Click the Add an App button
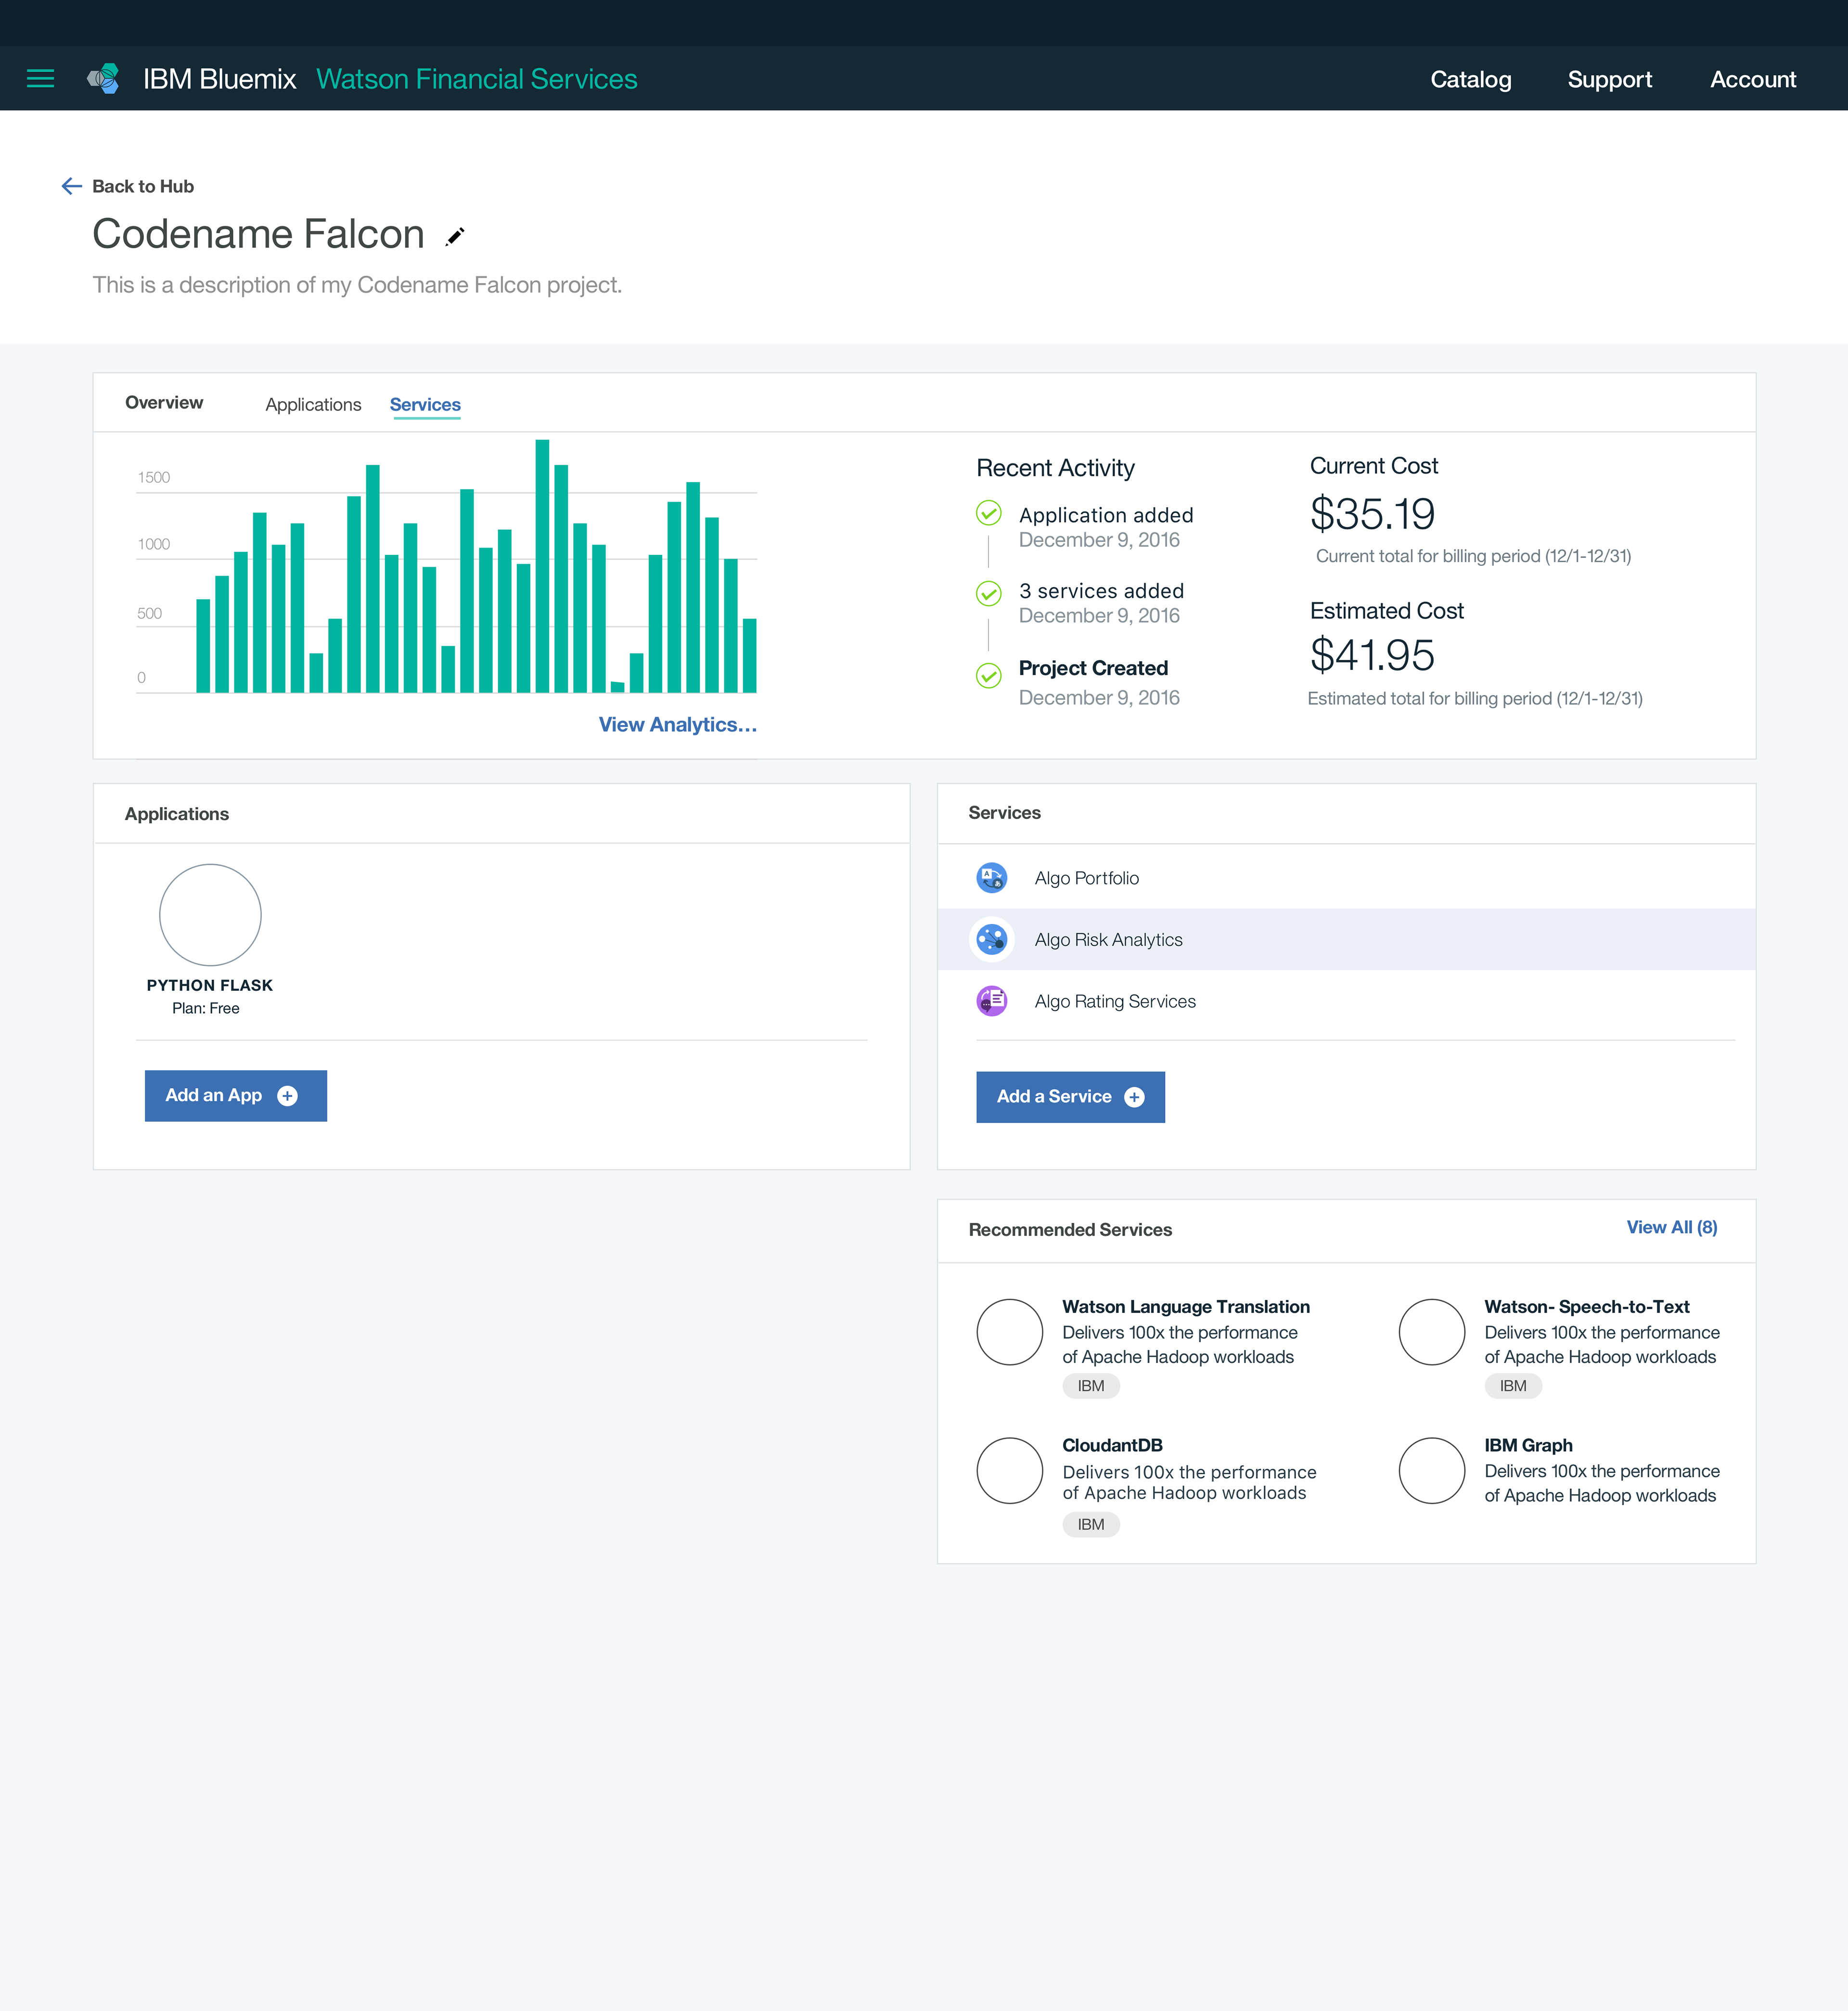The height and width of the screenshot is (2011, 1848). coord(236,1096)
